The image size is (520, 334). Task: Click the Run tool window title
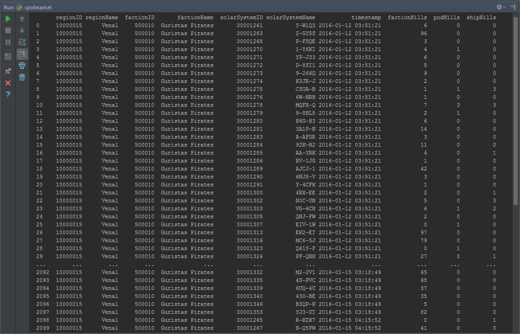(x=8, y=7)
